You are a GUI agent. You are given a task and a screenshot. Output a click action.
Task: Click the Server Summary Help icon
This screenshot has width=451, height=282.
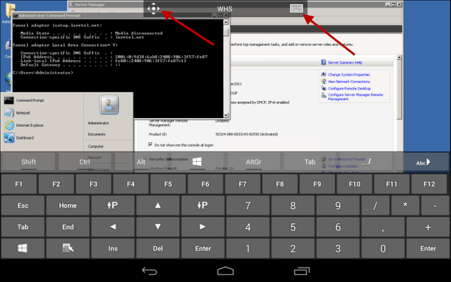click(324, 62)
